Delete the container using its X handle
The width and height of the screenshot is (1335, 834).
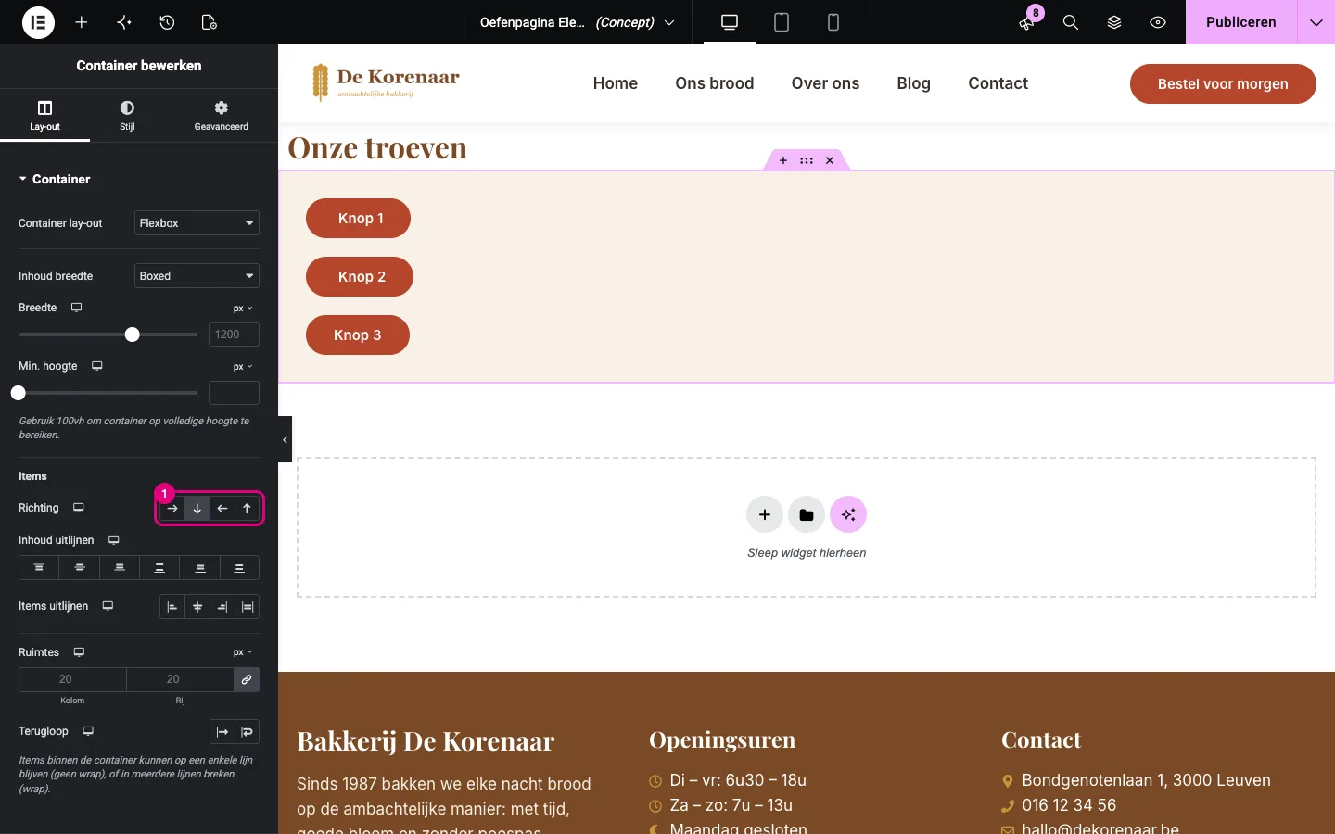tap(830, 160)
